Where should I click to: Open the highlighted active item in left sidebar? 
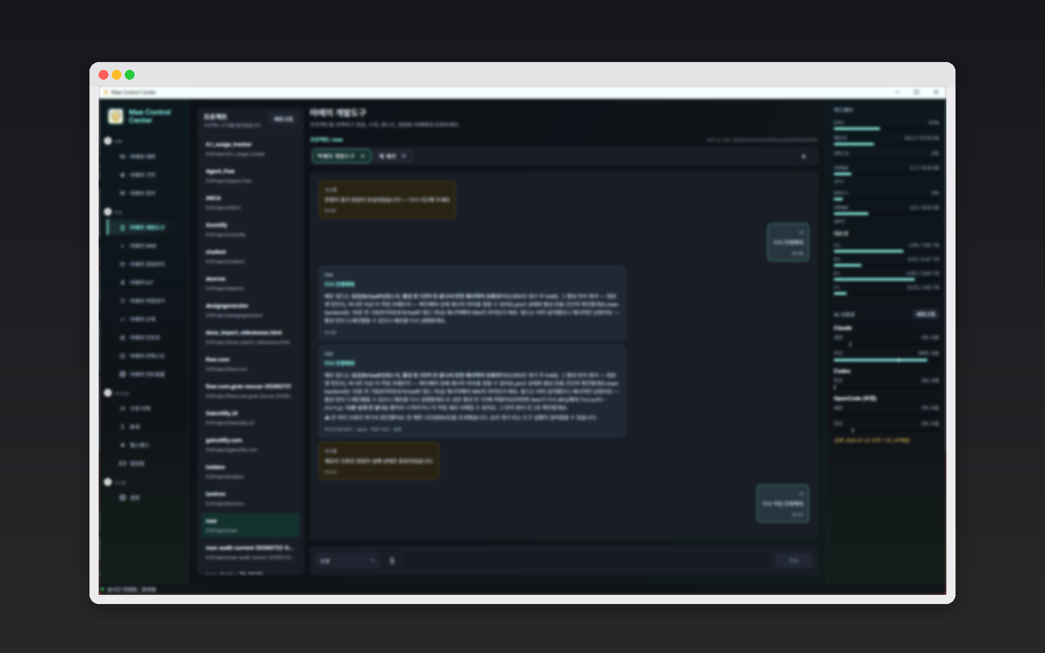coord(142,227)
